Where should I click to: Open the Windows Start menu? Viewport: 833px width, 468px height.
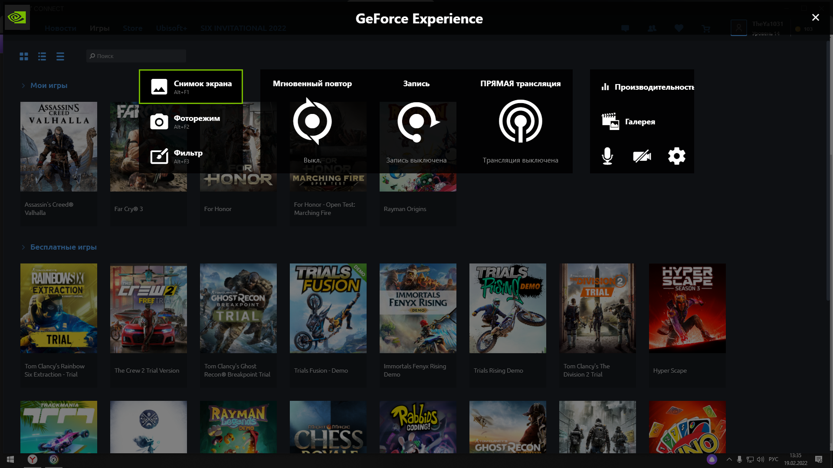point(10,459)
